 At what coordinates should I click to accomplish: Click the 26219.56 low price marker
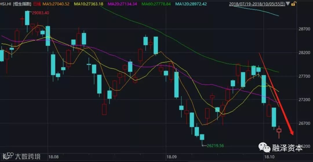tap(215, 146)
